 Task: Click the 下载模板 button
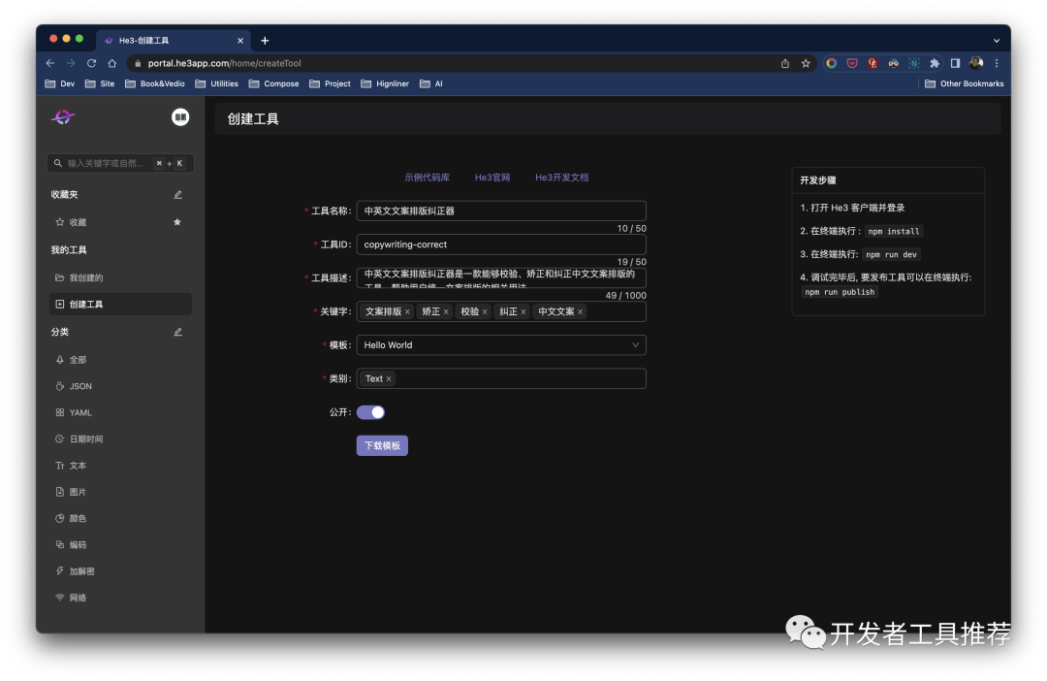click(382, 446)
